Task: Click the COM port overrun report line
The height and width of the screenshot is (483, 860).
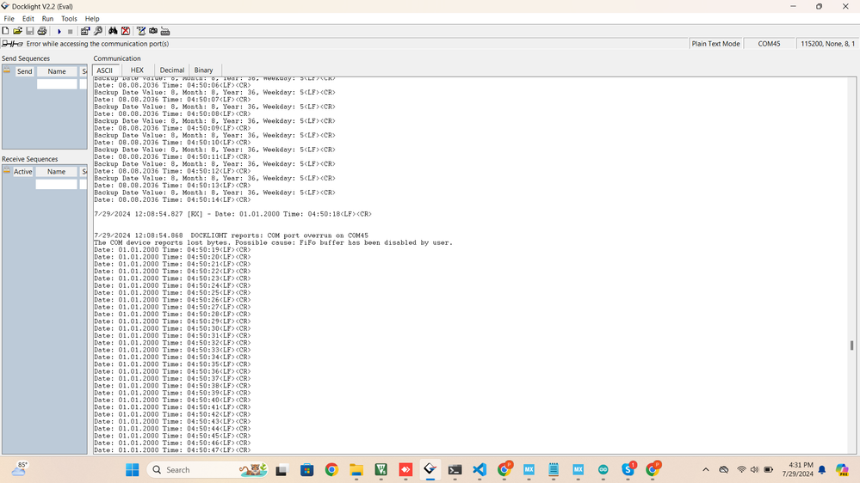Action: point(231,235)
